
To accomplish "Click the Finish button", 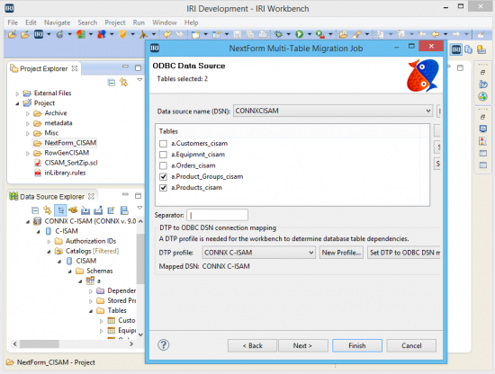I will pyautogui.click(x=357, y=345).
